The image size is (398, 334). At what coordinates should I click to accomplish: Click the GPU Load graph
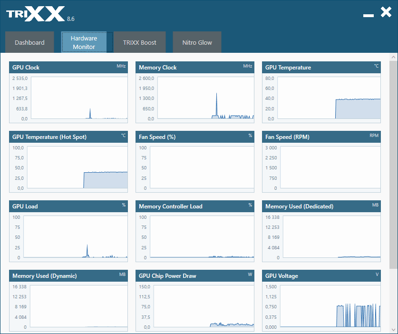[x=76, y=237]
